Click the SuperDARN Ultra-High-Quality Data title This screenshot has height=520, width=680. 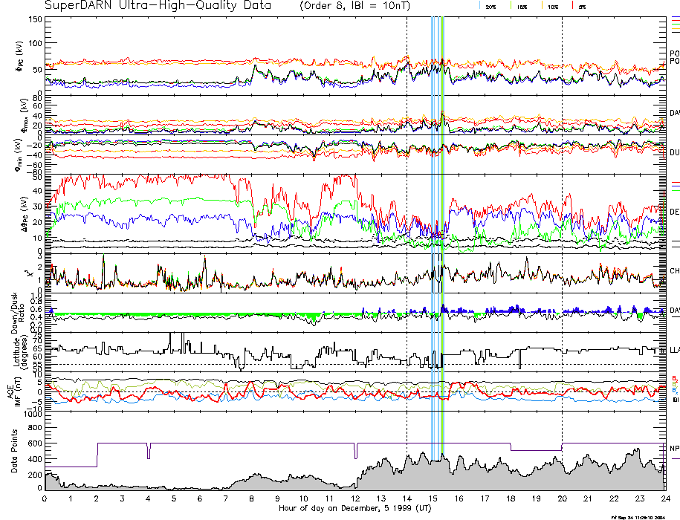(x=159, y=6)
